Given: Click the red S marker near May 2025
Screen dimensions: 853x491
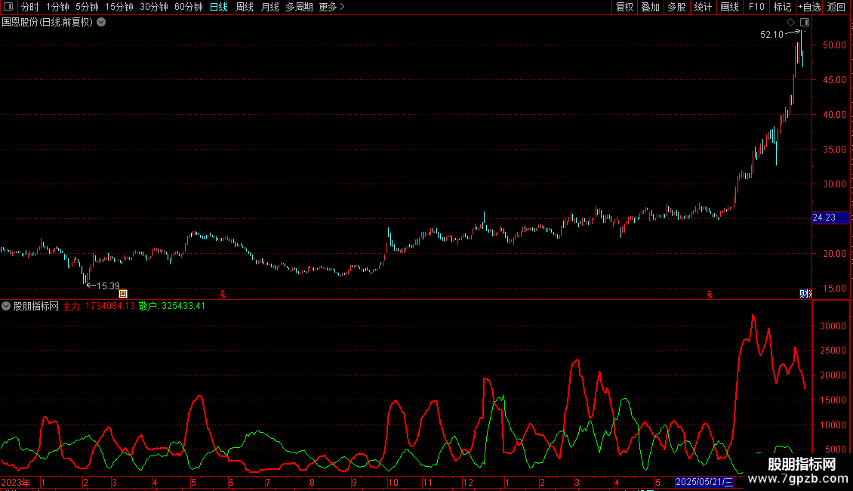Looking at the screenshot, I should click(x=710, y=295).
